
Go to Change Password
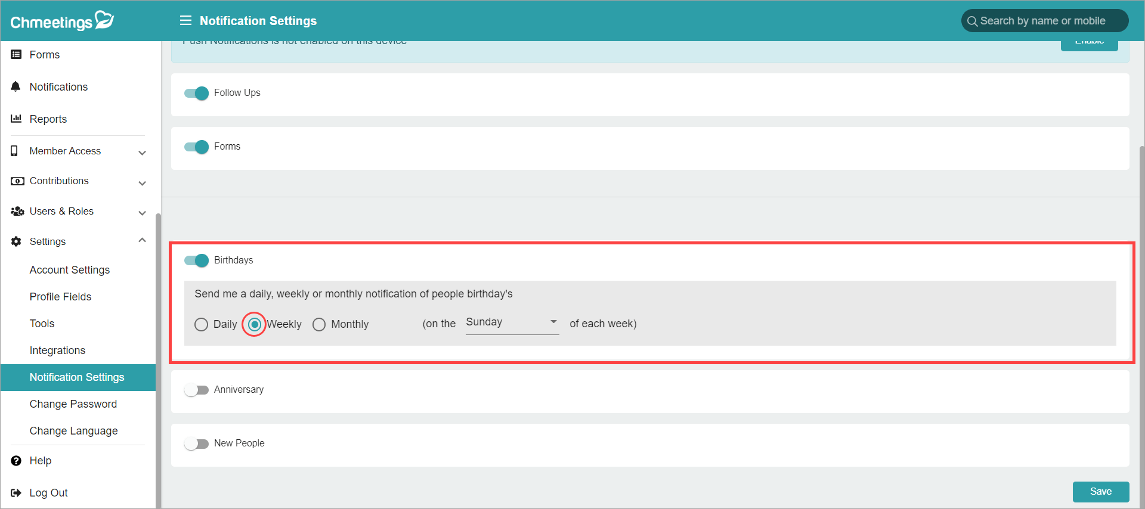[x=73, y=404]
